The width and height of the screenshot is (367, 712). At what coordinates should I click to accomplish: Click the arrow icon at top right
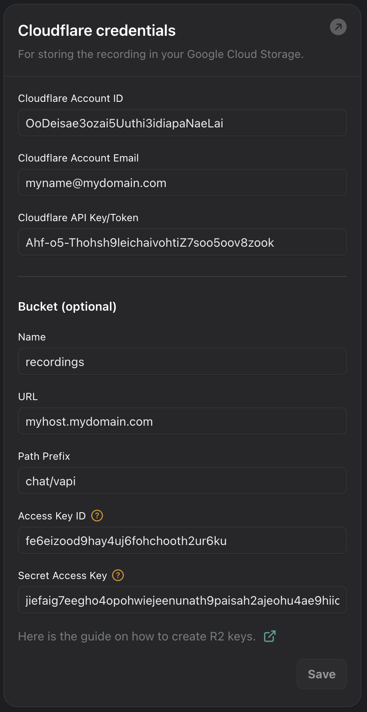coord(338,27)
